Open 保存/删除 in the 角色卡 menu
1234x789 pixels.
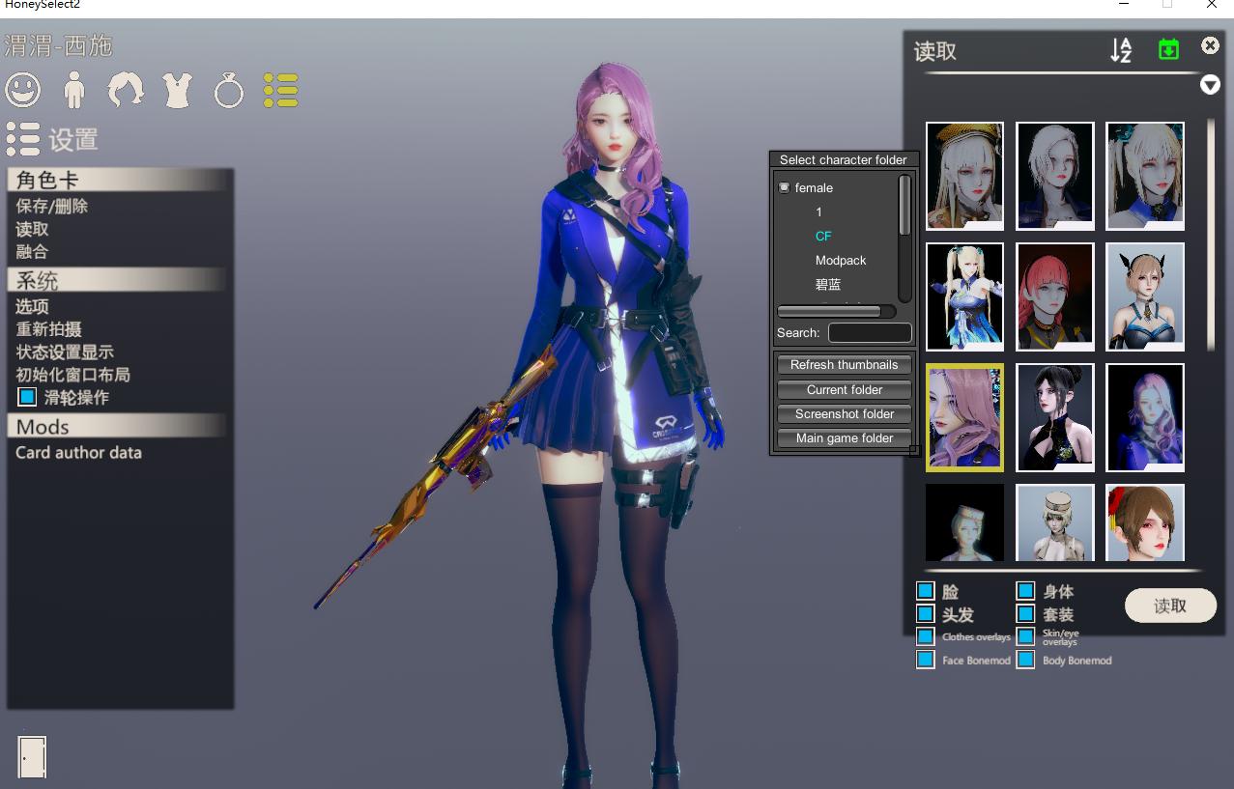pyautogui.click(x=52, y=206)
